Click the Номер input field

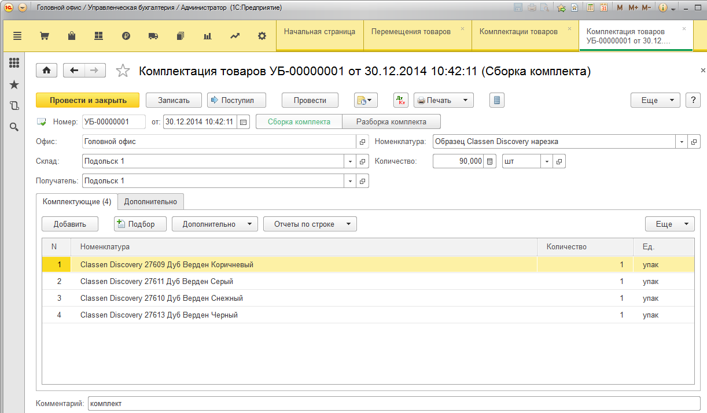pos(114,122)
